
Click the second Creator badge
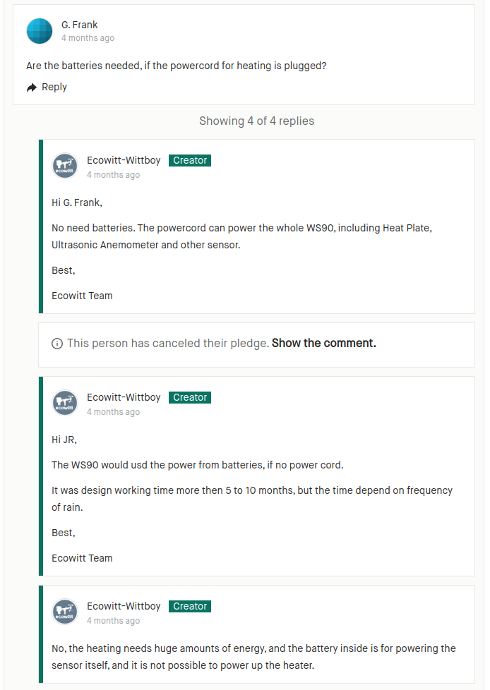coord(190,397)
